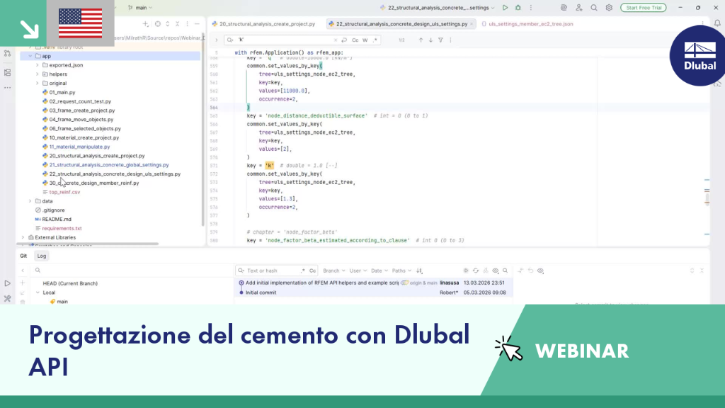Open the Paths filter dropdown in the Git log
Viewport: 725px width, 408px height.
(x=401, y=271)
